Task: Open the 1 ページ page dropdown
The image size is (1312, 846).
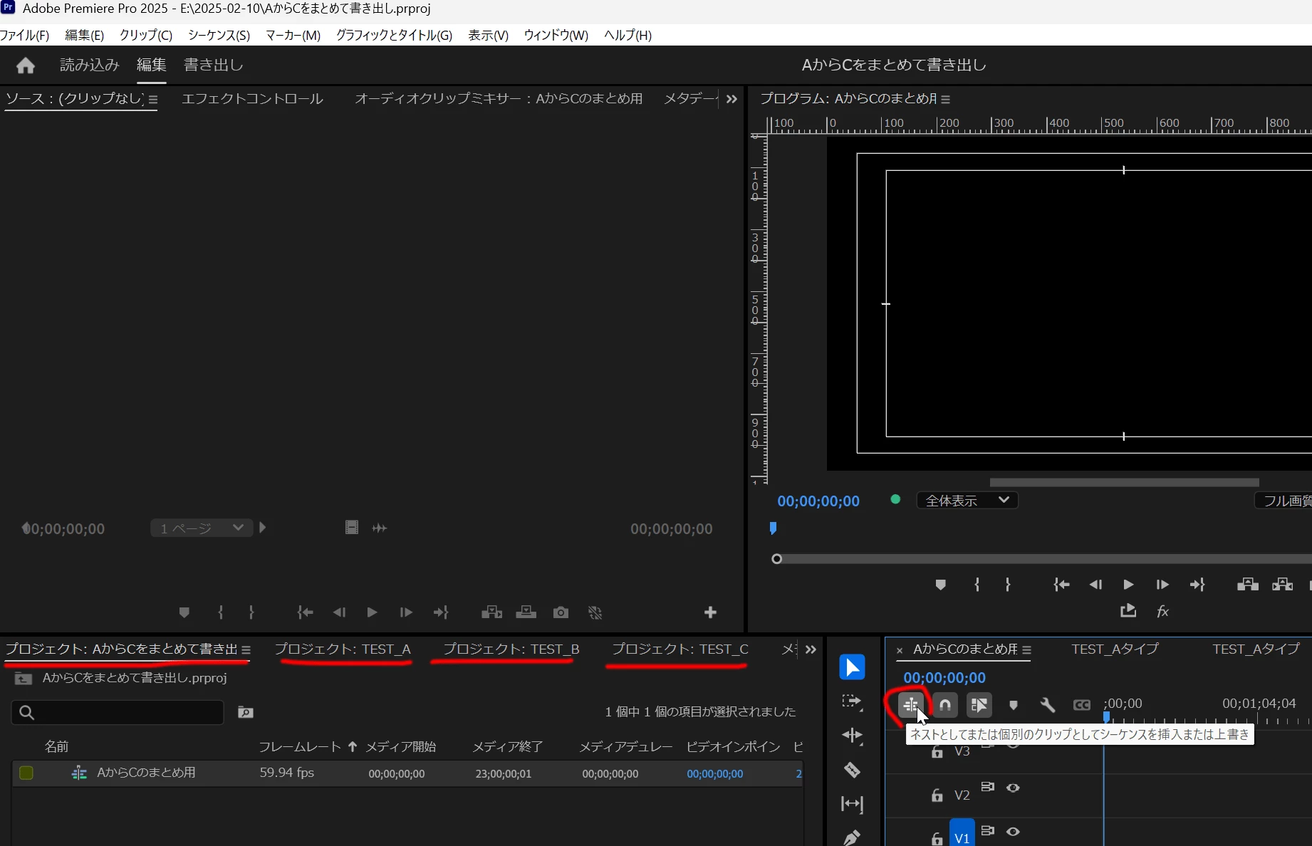Action: coord(202,528)
